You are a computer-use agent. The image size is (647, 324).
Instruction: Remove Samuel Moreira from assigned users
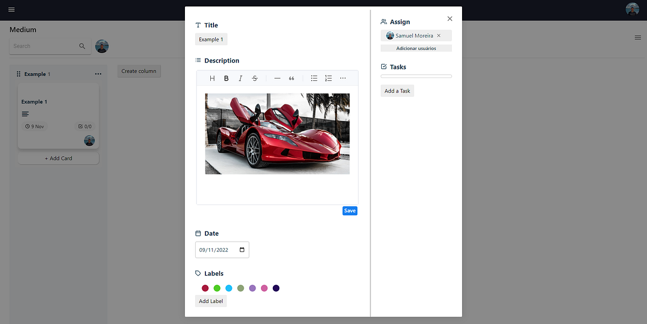(440, 35)
